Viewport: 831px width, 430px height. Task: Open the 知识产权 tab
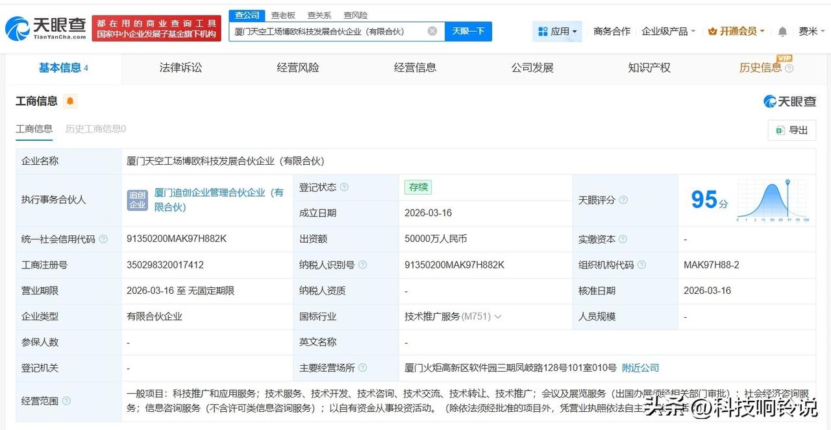[649, 67]
